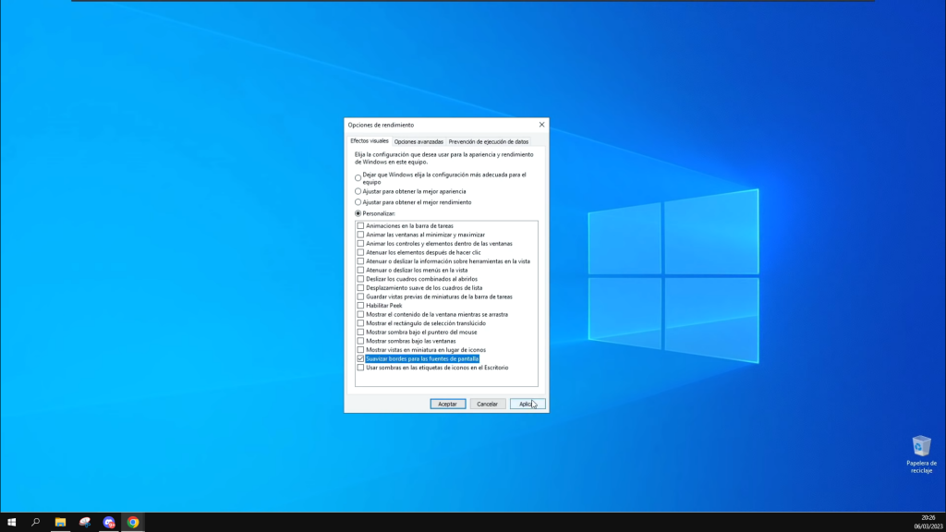Switch to Google Chrome in the taskbar
946x532 pixels.
(133, 522)
